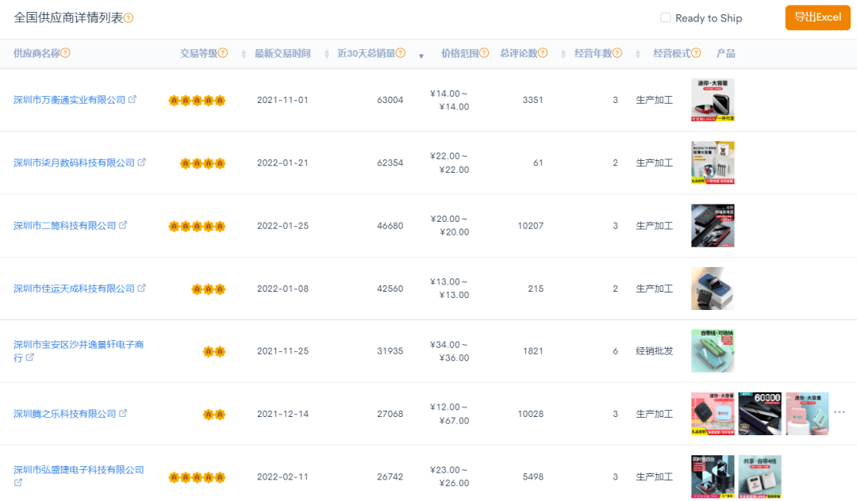The width and height of the screenshot is (857, 501).
Task: Click external link icon beside 深圳市柒月数码科技有限公司
Action: point(142,163)
